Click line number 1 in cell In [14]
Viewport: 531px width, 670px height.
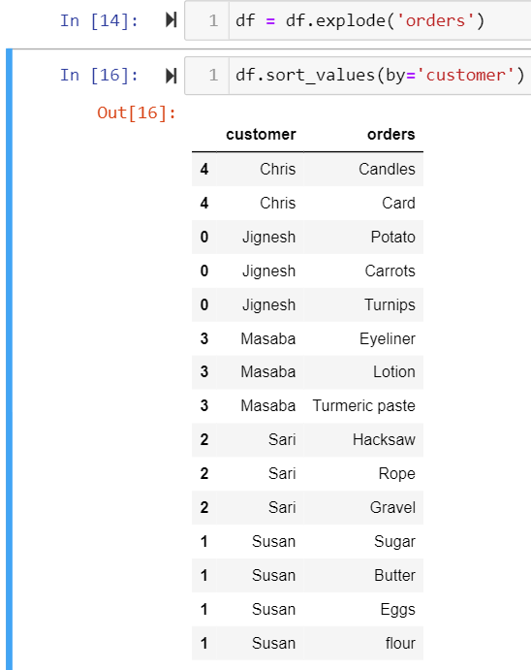tap(213, 20)
